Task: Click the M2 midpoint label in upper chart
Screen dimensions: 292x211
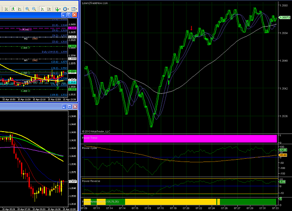Action: (x=26, y=39)
